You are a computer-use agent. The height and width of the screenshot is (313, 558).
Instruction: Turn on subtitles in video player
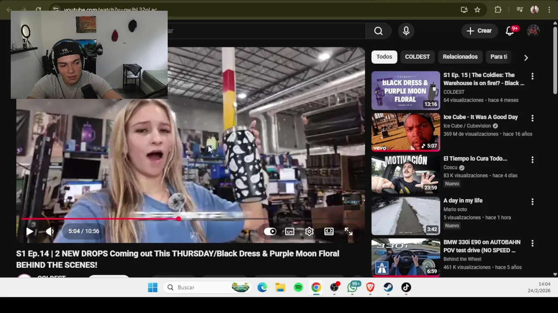[290, 232]
